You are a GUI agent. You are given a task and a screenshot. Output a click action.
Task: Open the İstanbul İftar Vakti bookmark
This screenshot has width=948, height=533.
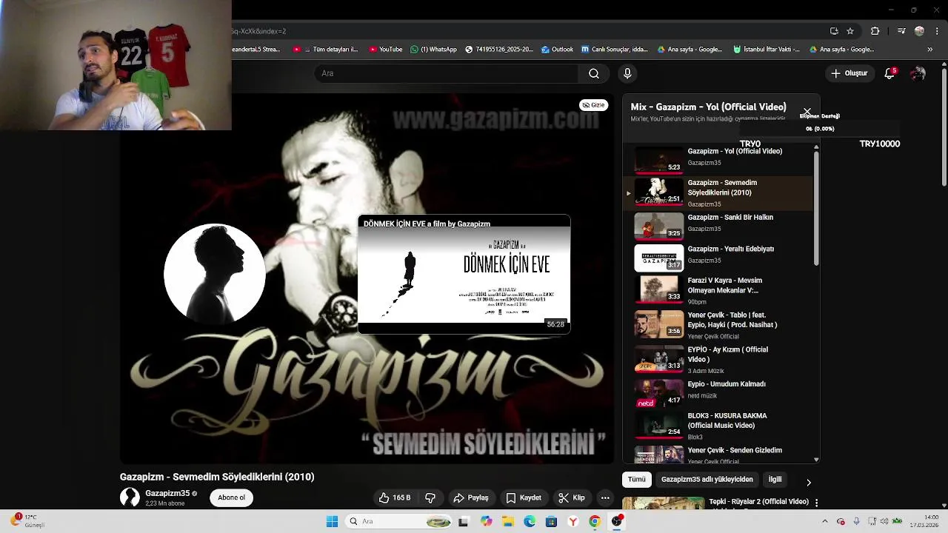tap(767, 50)
